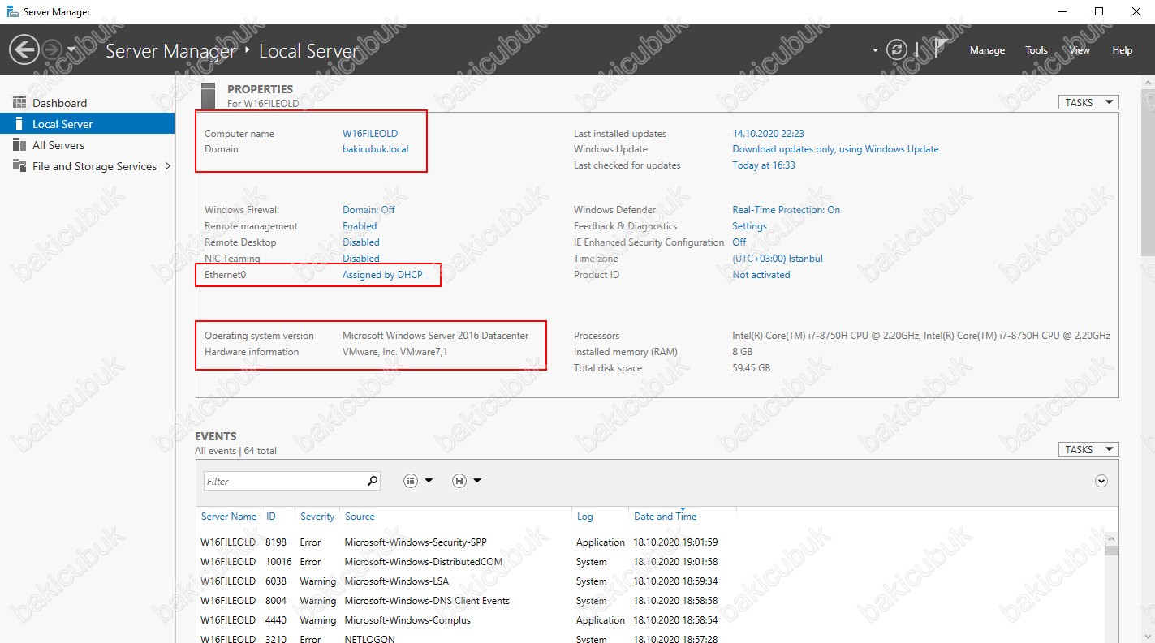Select event 8198 Microsoft-Windows-Security-SPP row
Viewport: 1155px width, 643px height.
650,542
